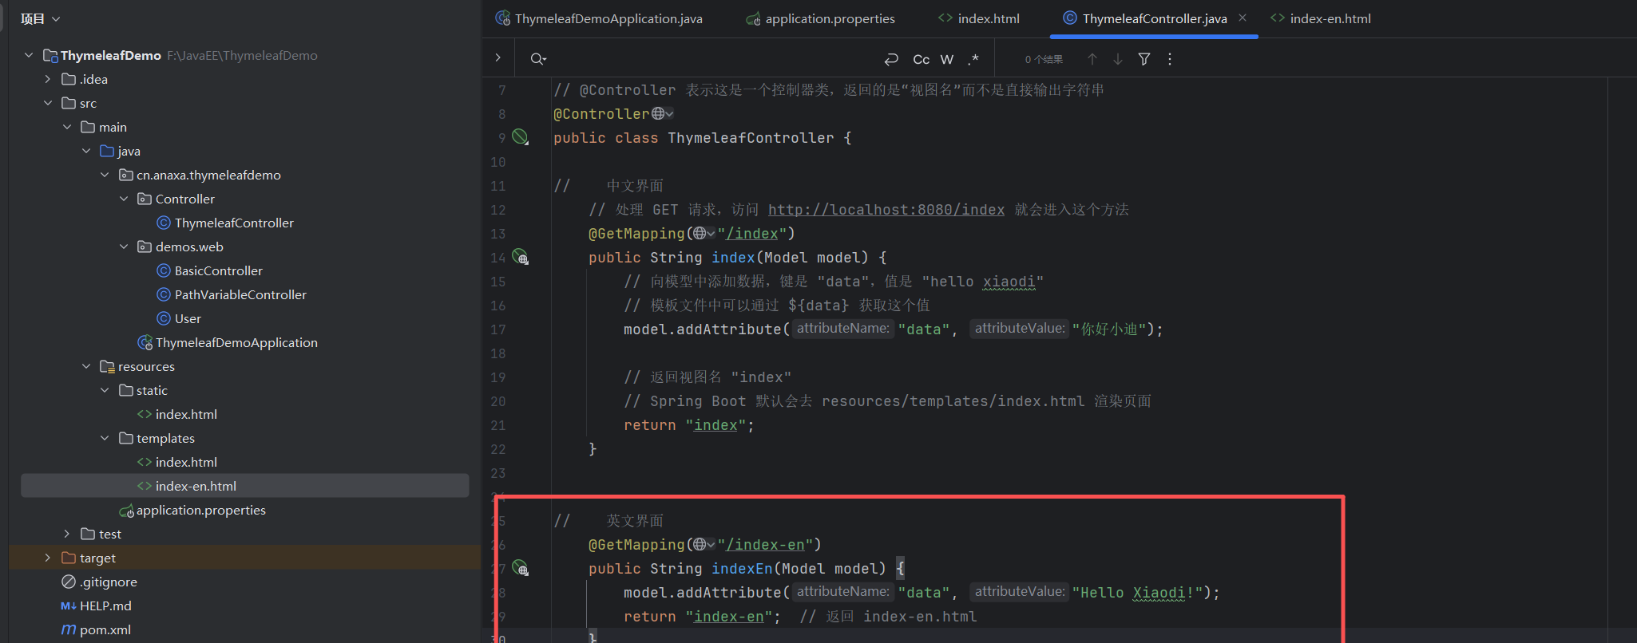Image resolution: width=1637 pixels, height=643 pixels.
Task: Click gutter icon beside index method
Action: click(x=521, y=257)
